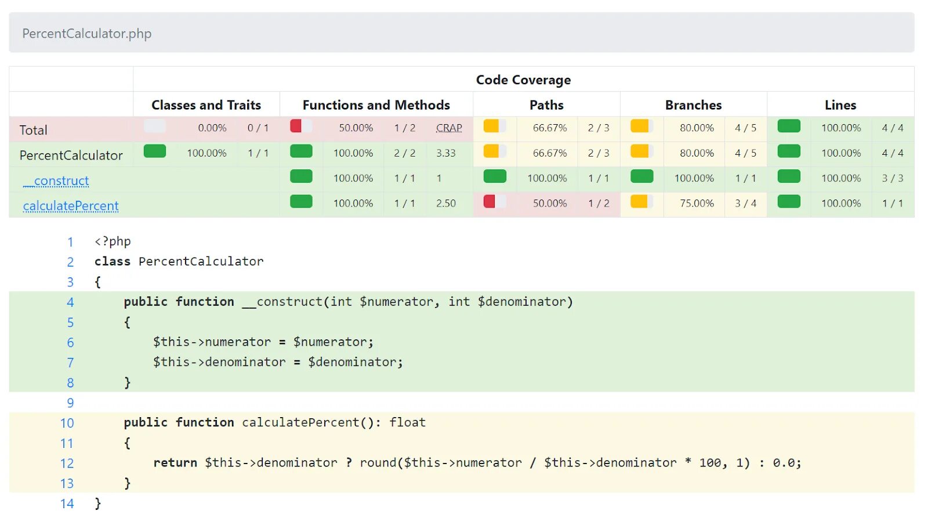Click the CRAP abbreviation in Total row
Image resolution: width=928 pixels, height=525 pixels.
449,128
